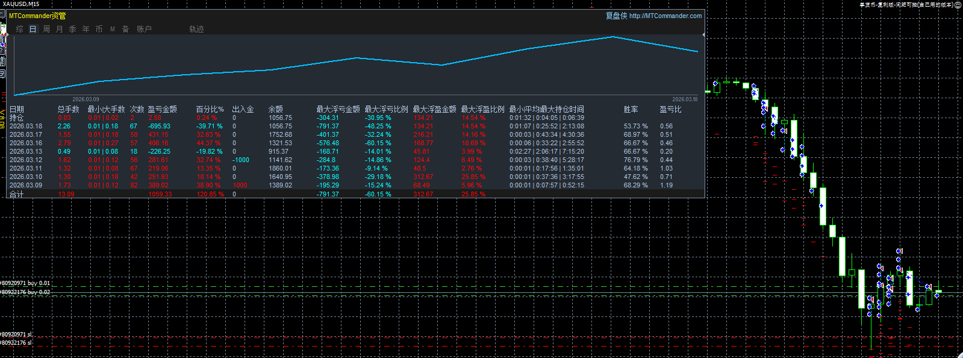Switch to the 日 daily statistics tab
The width and height of the screenshot is (963, 358).
coord(33,29)
